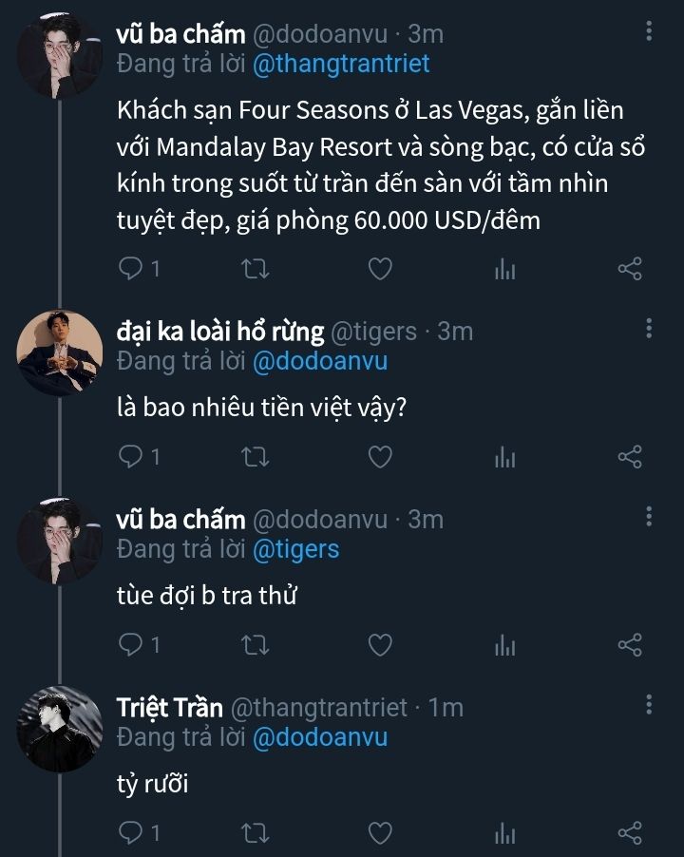
Task: Share the "là bao nhiêu tiền việt vậy?" tweet
Action: (630, 457)
